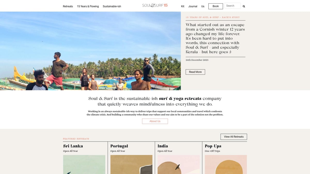Open the Retreats menu

coord(68,6)
